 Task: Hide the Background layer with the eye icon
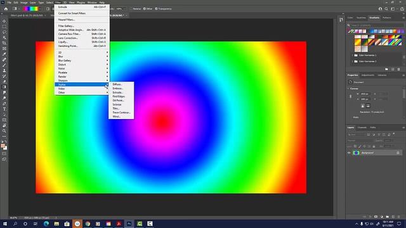[x=349, y=153]
